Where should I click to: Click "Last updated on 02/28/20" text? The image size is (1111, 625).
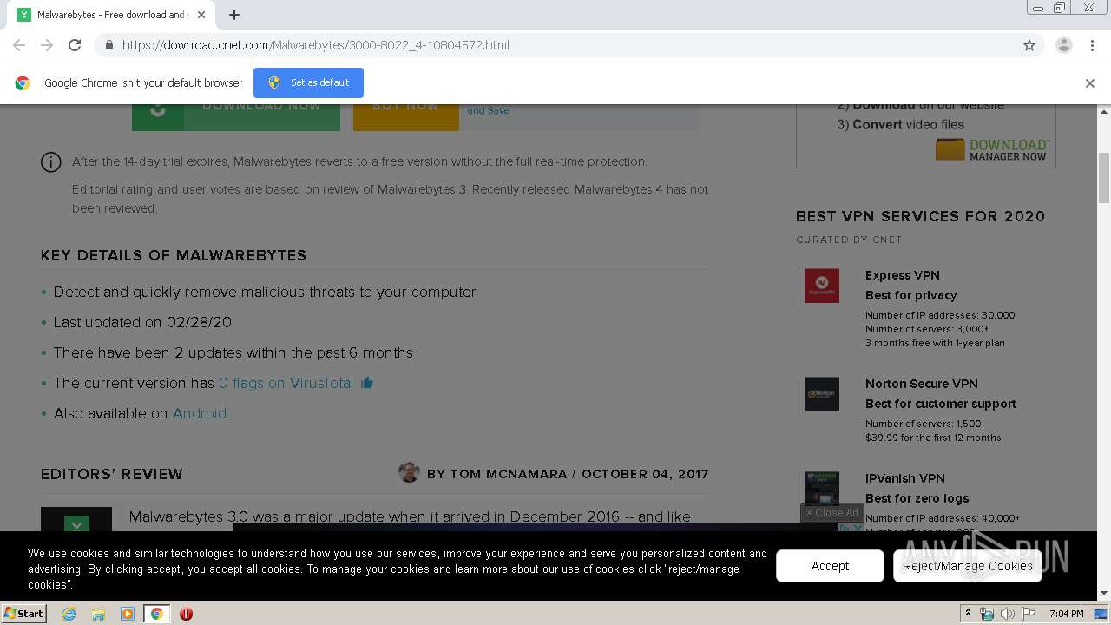pos(142,322)
